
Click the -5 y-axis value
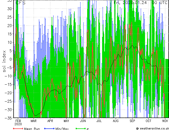pyautogui.click(x=9, y=68)
